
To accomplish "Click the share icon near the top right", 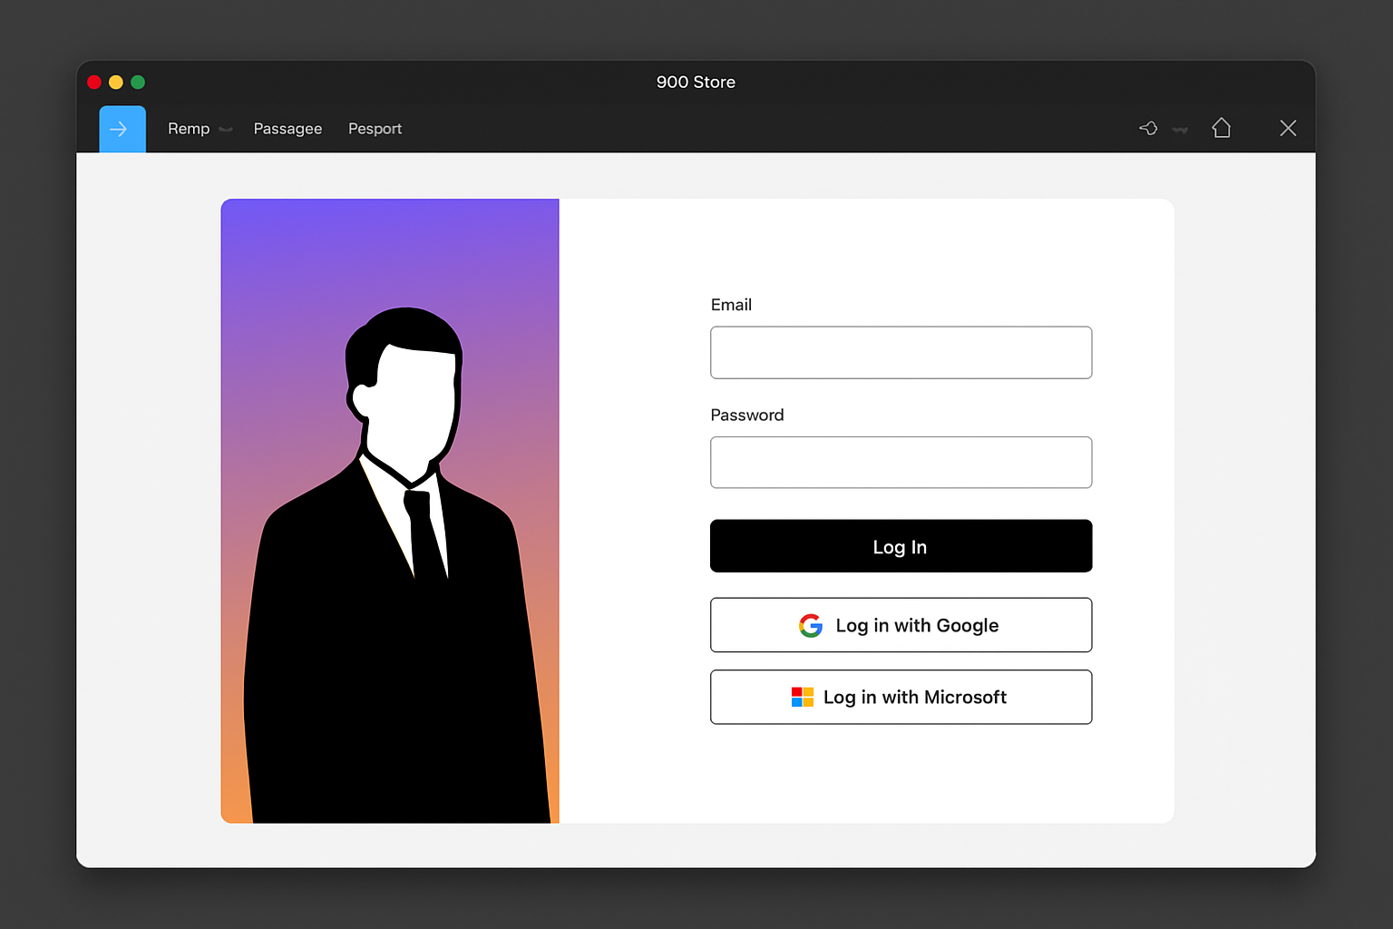I will 1148,128.
